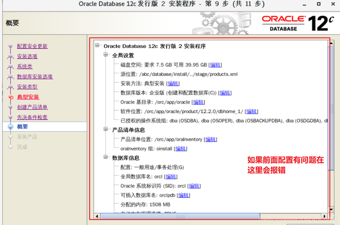The width and height of the screenshot is (340, 225).
Task: Open the 系统类 step link
Action: 25,67
